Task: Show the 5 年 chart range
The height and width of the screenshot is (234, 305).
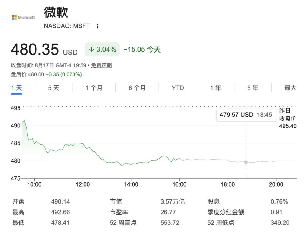Action: click(x=253, y=88)
